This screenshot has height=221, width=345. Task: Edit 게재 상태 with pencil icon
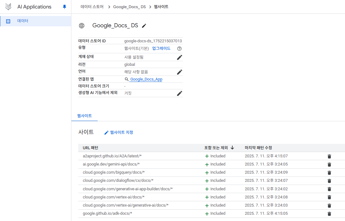pos(179,57)
